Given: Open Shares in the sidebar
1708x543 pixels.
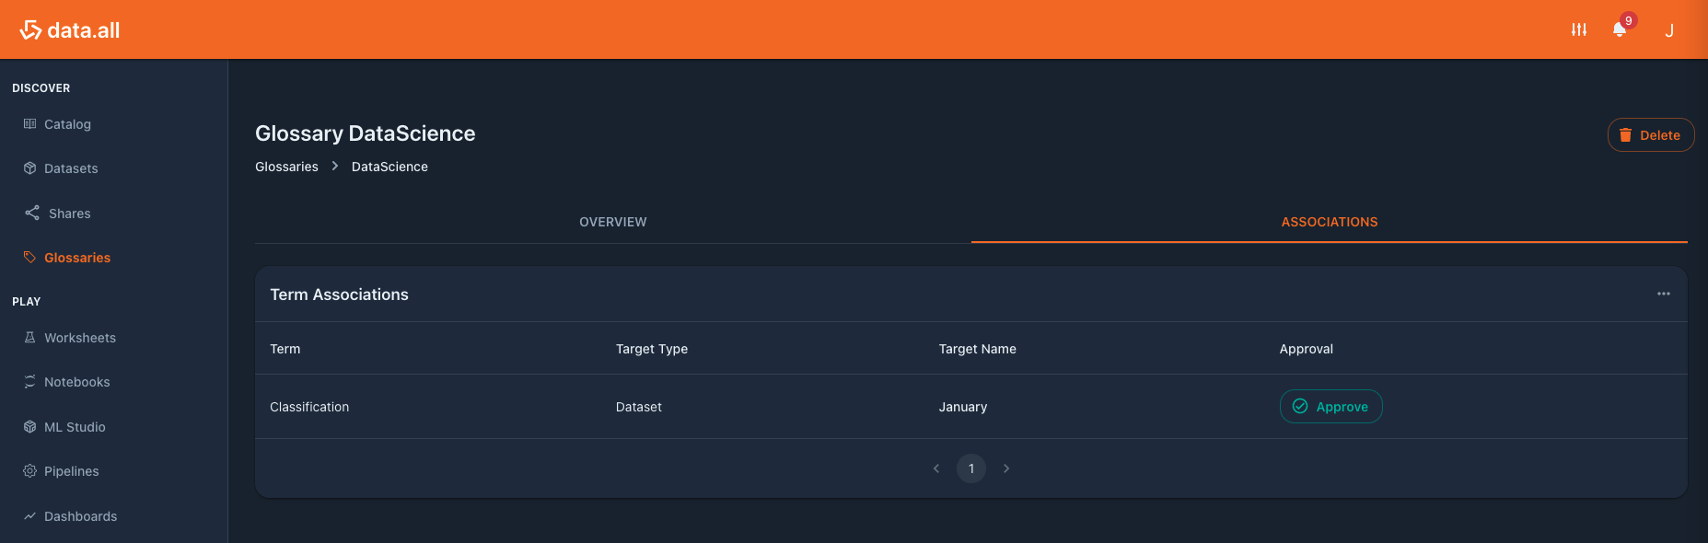Looking at the screenshot, I should (x=69, y=214).
